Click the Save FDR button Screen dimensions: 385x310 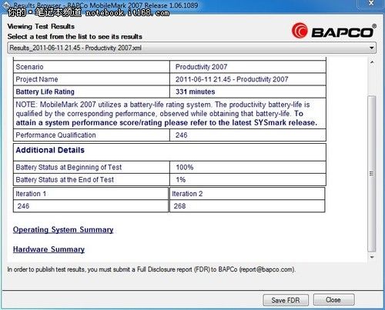point(286,300)
